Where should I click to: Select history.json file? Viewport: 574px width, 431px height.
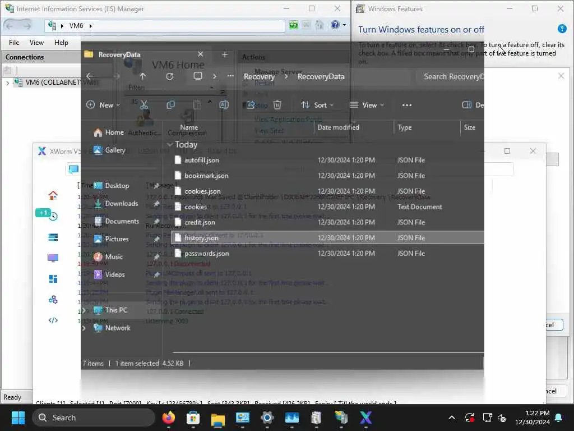click(x=327, y=238)
